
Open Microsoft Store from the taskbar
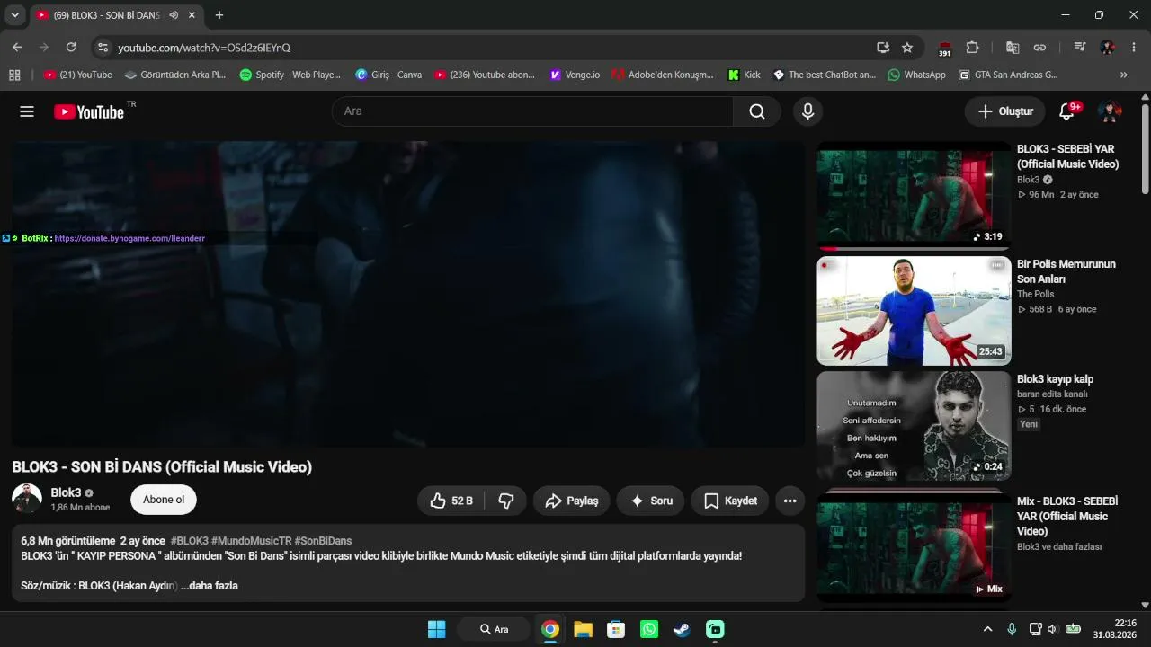tap(616, 629)
